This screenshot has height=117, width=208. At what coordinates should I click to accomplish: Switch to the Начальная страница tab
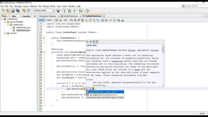point(47,16)
